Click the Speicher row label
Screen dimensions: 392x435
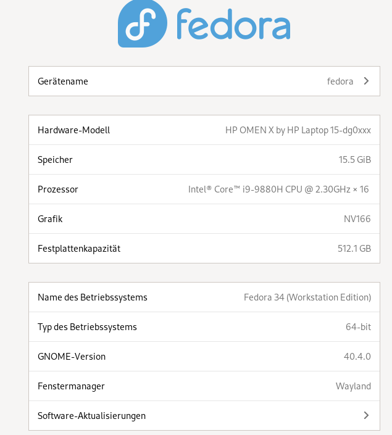[x=55, y=160]
